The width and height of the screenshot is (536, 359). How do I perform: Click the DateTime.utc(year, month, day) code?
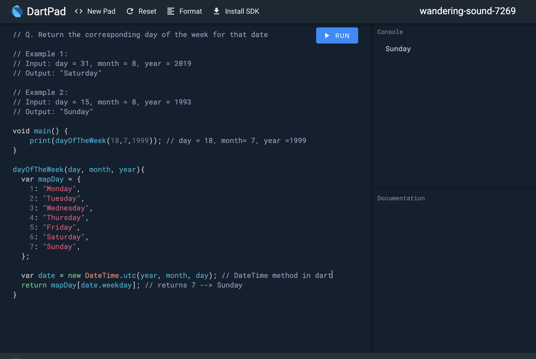[149, 275]
